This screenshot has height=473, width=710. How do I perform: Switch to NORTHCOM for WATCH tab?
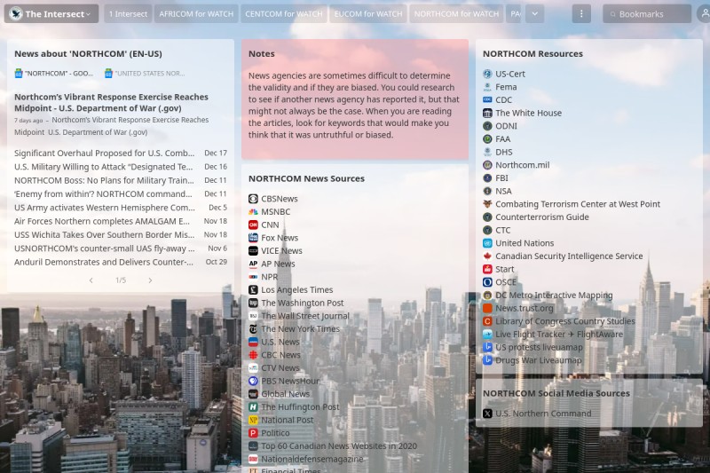coord(456,14)
